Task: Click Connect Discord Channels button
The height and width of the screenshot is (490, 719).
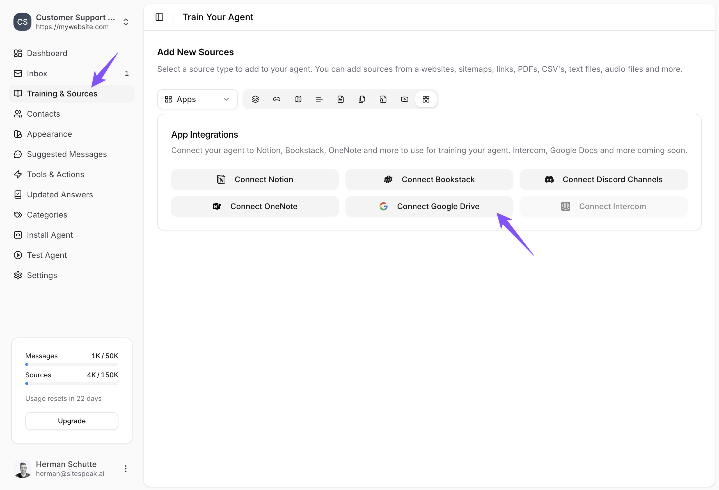Action: [x=603, y=179]
